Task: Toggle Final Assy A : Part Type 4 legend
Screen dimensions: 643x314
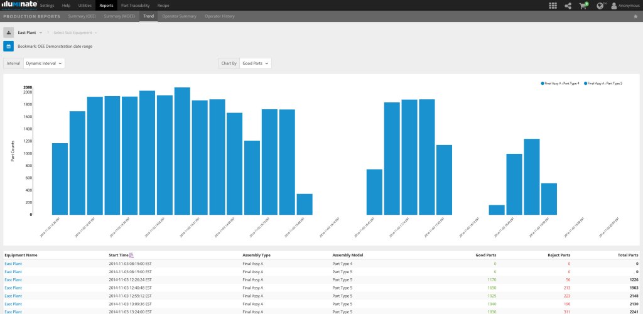Action: [561, 83]
